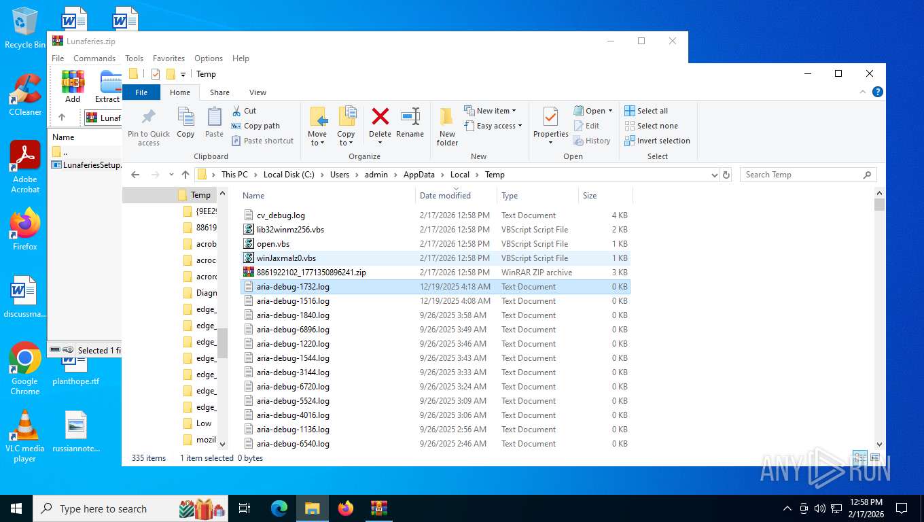924x522 pixels.
Task: Open recent locations dropdown arrow
Action: 171,175
